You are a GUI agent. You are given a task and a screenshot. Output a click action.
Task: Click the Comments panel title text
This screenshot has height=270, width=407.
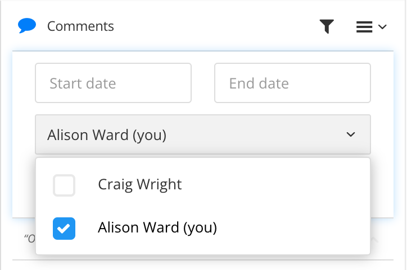[80, 26]
